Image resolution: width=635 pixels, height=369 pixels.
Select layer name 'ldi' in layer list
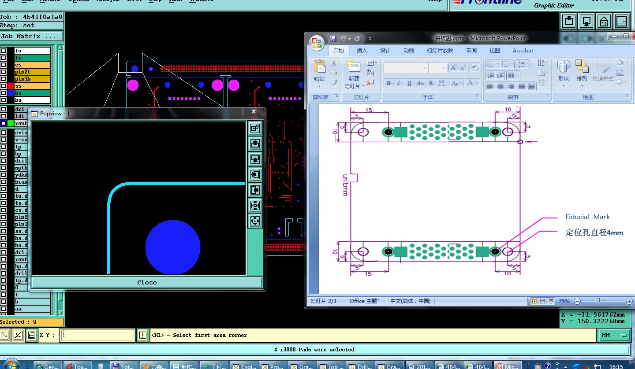[x=21, y=116]
